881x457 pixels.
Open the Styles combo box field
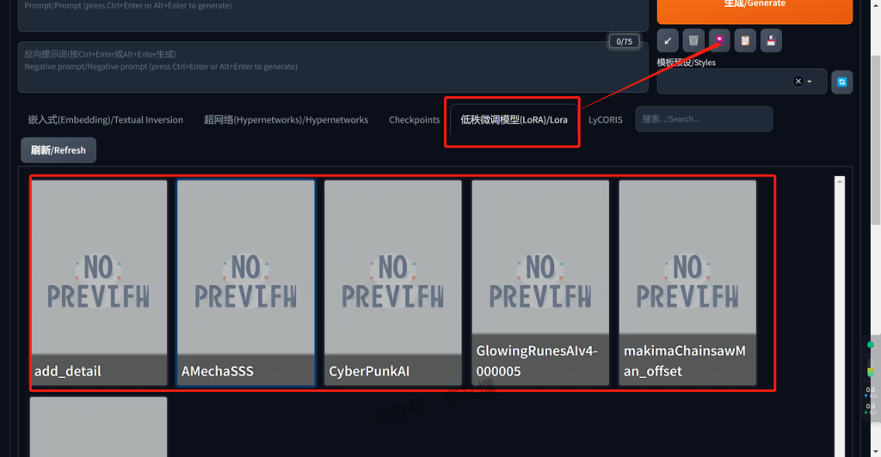pyautogui.click(x=724, y=82)
